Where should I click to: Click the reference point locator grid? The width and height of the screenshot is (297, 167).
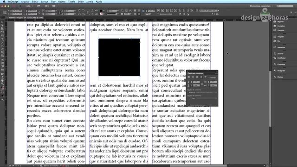pos(5,13)
